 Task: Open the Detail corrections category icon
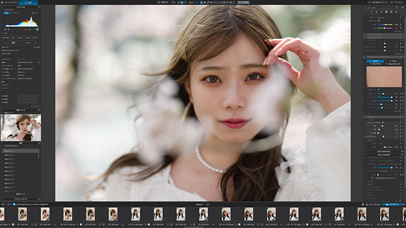pos(382,12)
